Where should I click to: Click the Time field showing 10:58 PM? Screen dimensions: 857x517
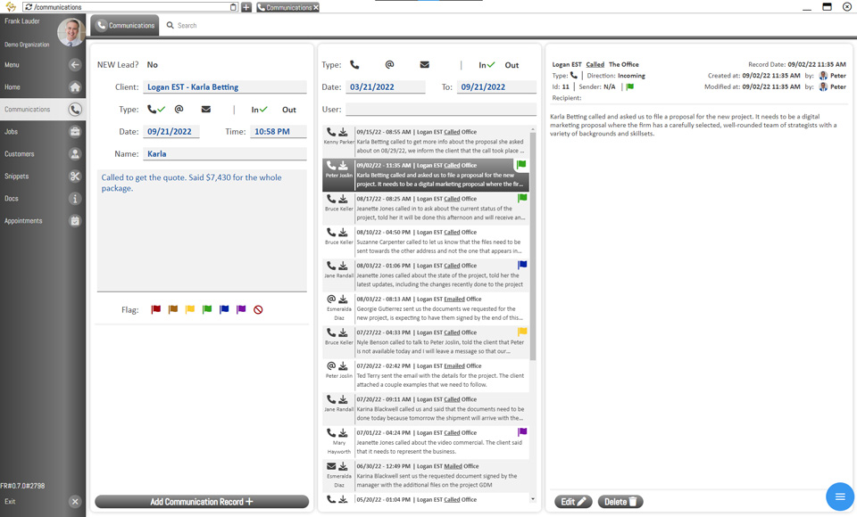[270, 131]
